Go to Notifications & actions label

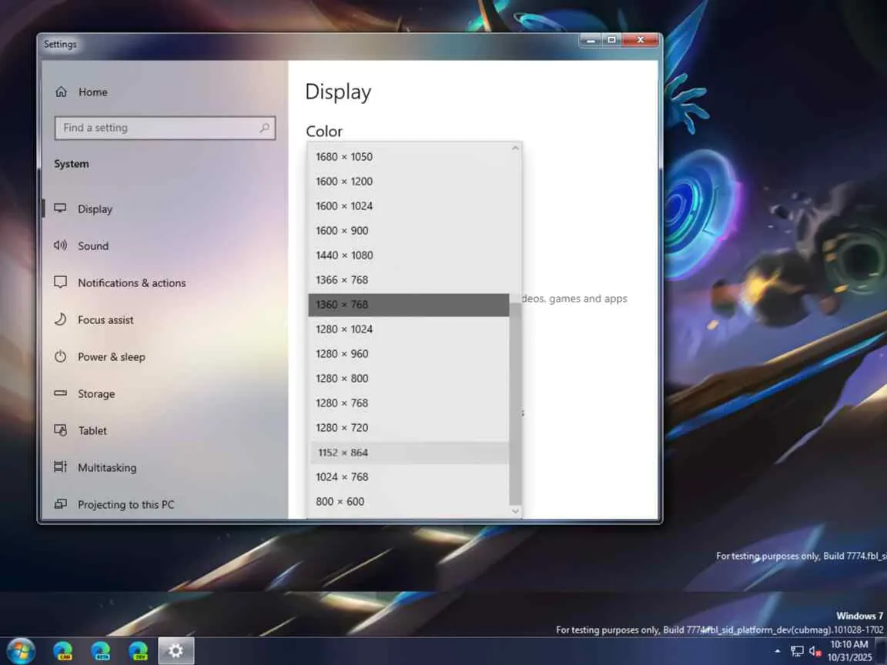click(132, 282)
